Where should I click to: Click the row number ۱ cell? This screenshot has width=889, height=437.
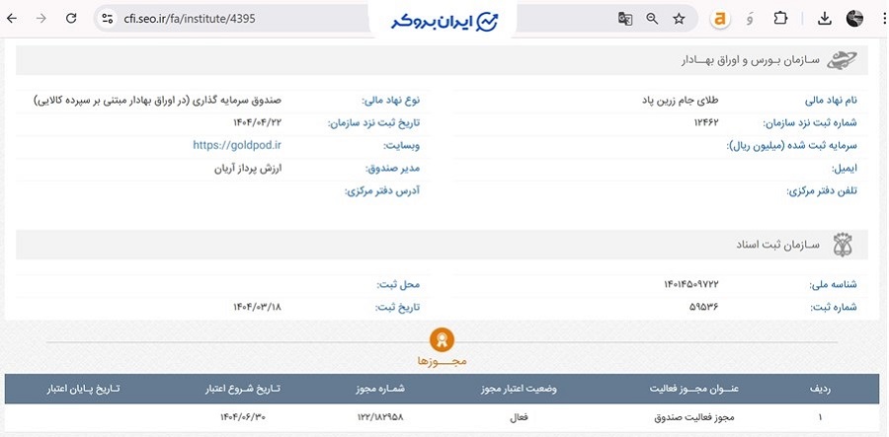(819, 417)
